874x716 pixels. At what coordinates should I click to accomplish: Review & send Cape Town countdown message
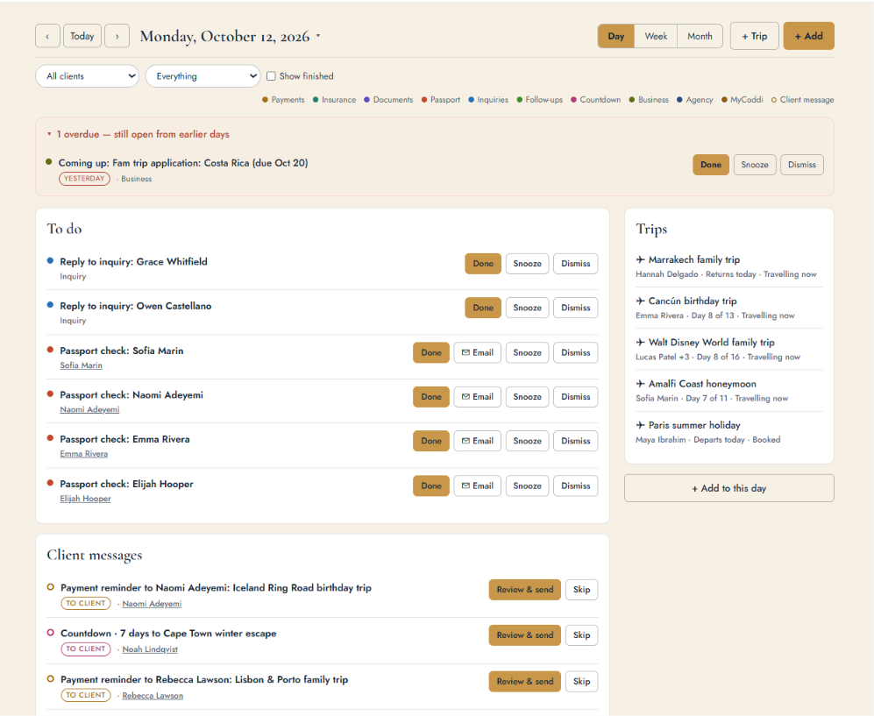click(x=524, y=635)
